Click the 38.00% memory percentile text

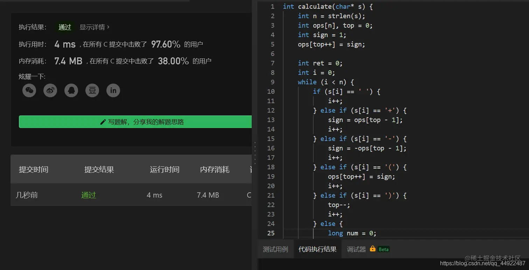click(x=173, y=61)
